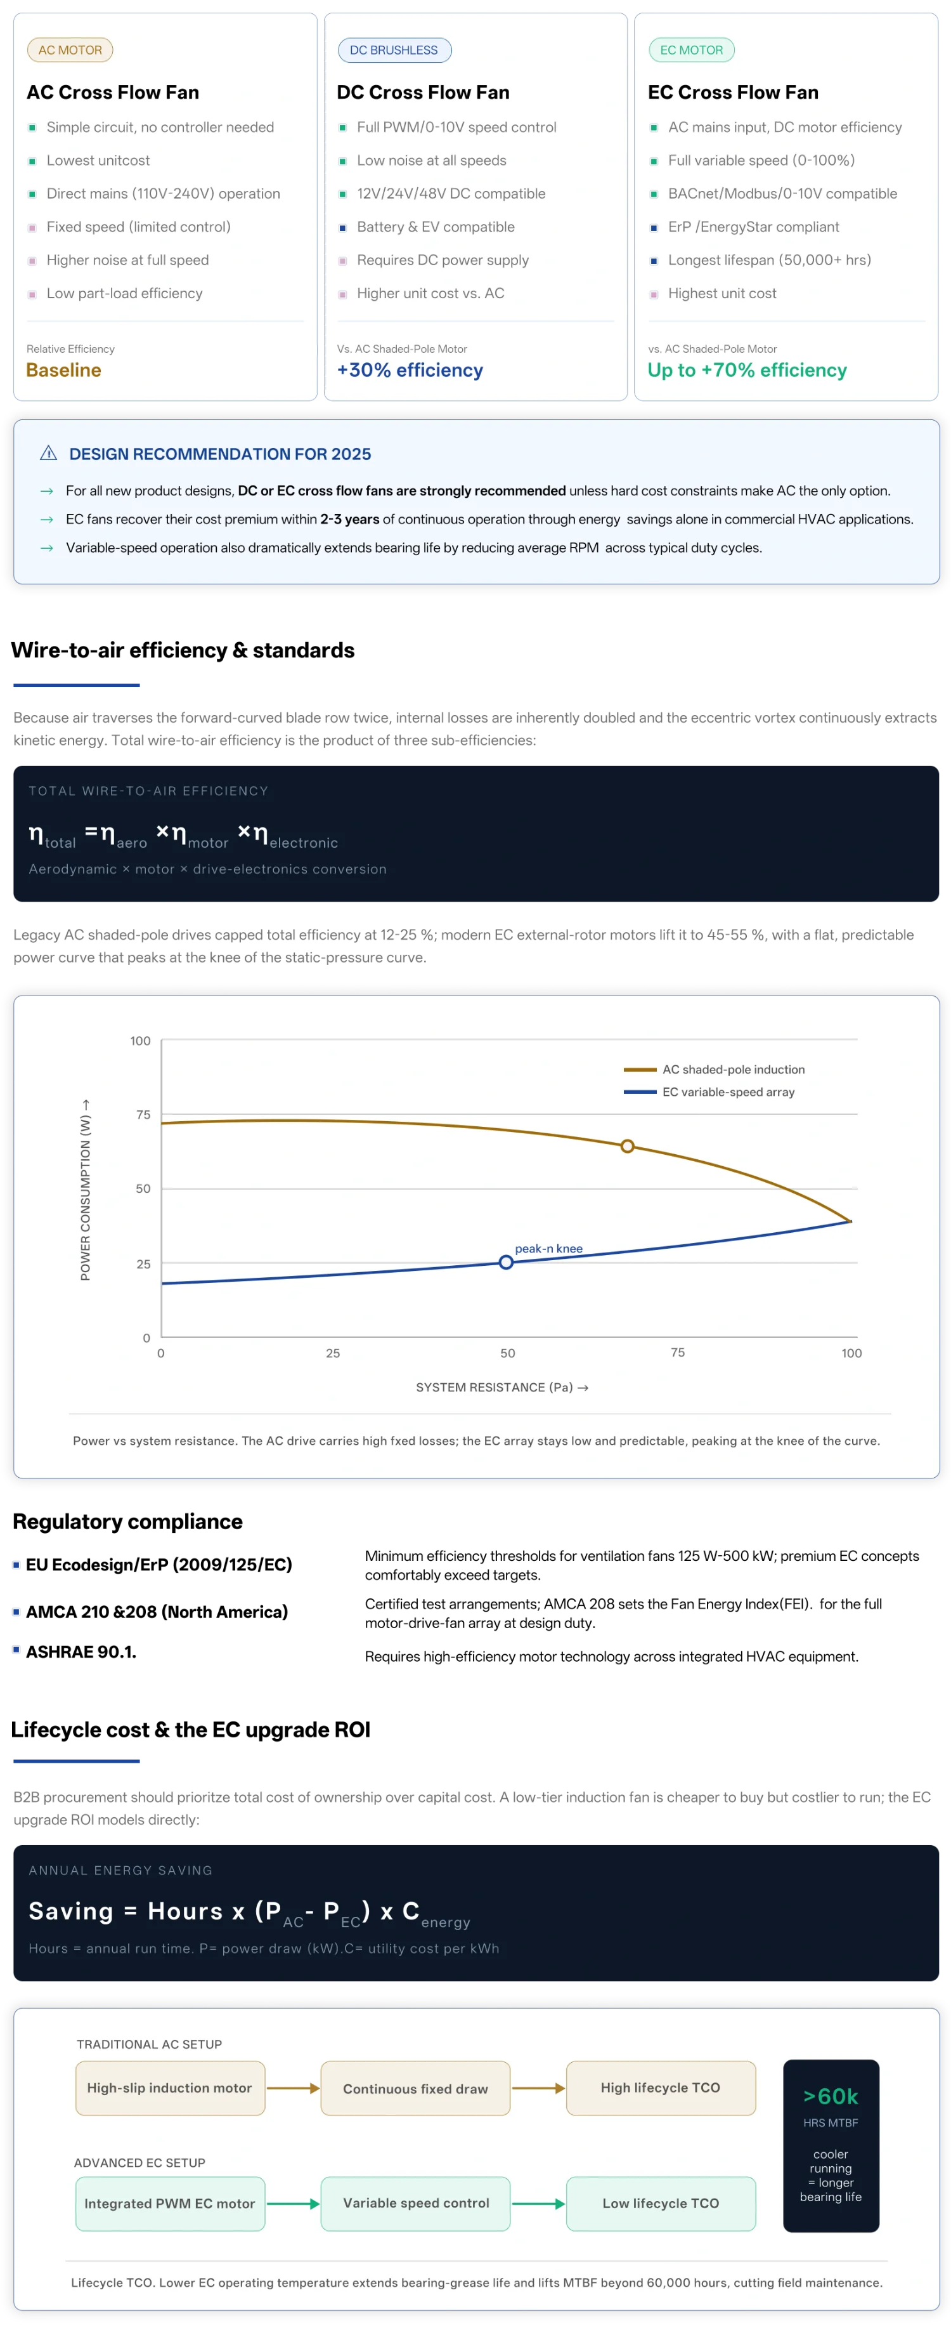
Task: Click the 'Variable speed control' box
Action: 416,2204
